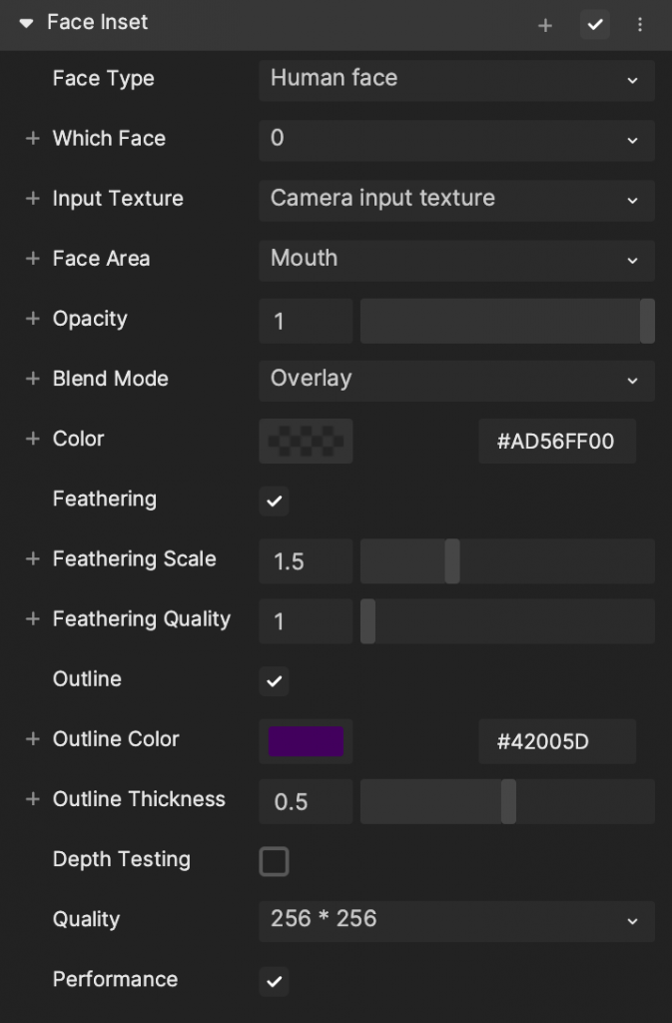The image size is (672, 1023).
Task: Open the Face Area dropdown showing Mouth
Action: click(x=456, y=261)
